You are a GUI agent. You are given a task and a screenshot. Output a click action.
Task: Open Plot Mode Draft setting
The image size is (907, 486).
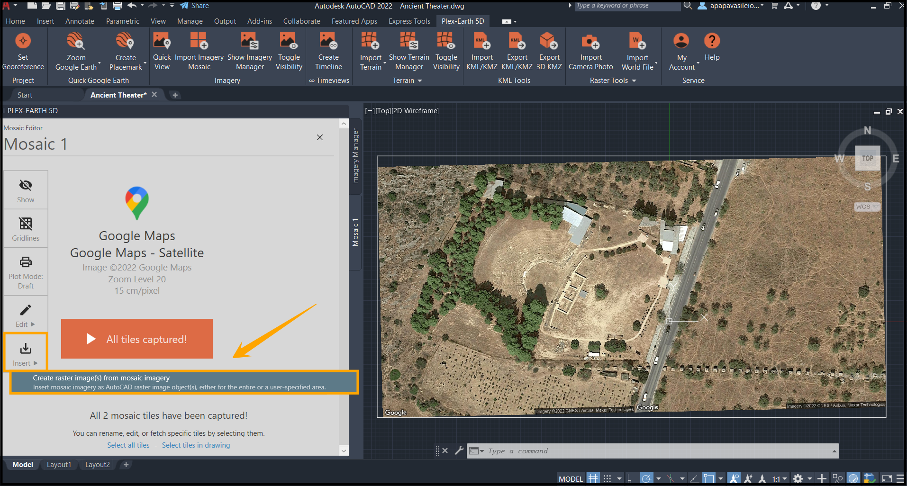[26, 272]
